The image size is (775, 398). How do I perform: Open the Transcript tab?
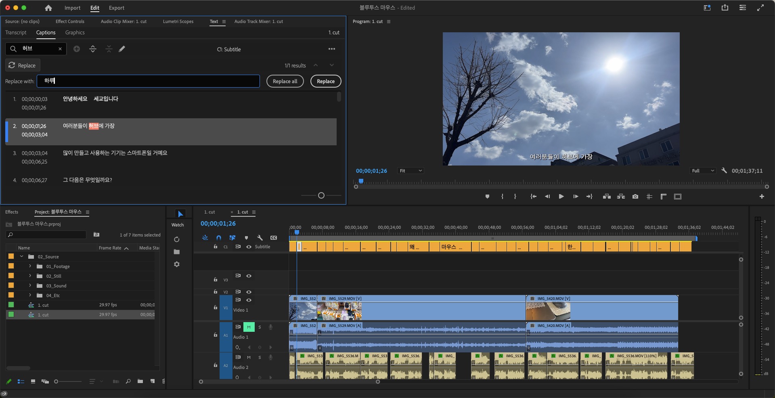(x=16, y=32)
